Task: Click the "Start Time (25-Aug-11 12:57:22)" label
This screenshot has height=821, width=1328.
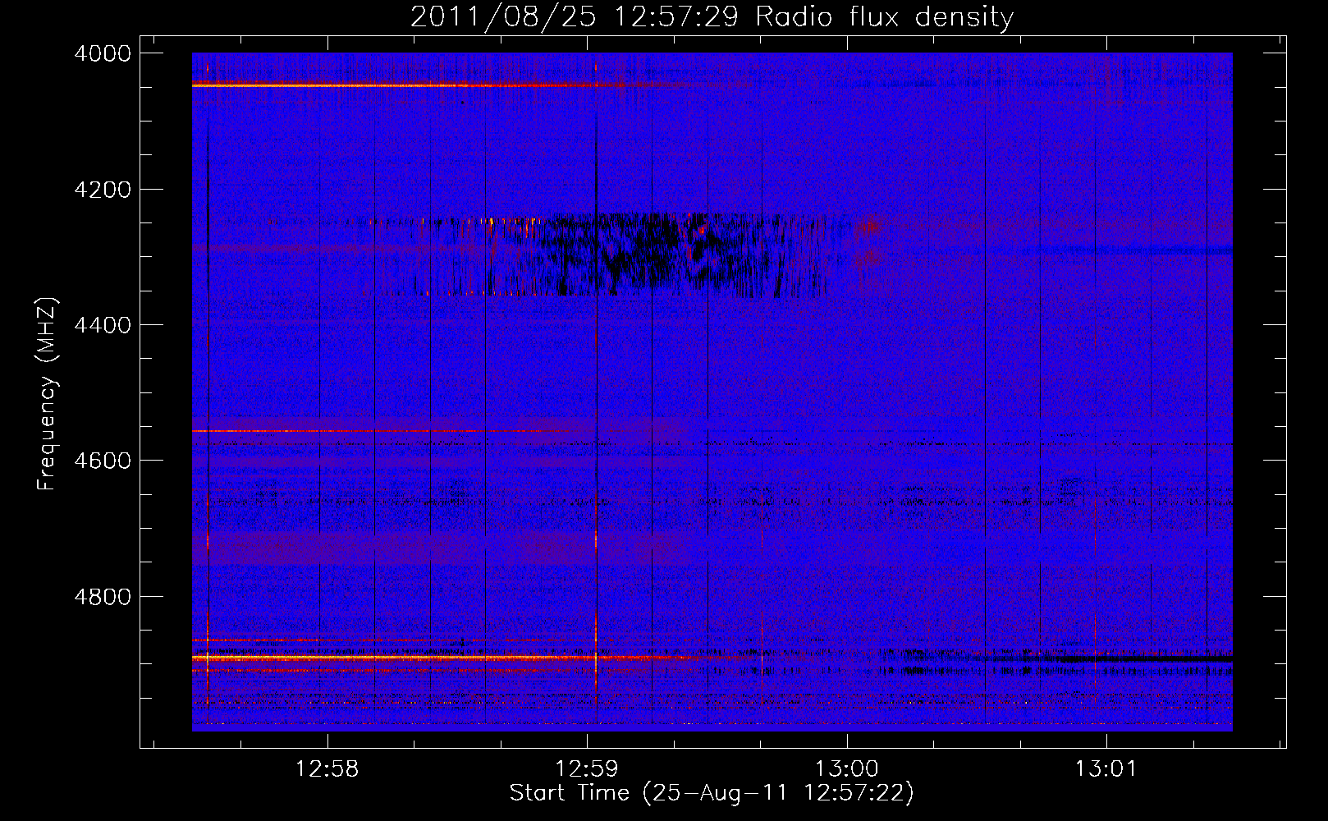Action: [x=712, y=793]
